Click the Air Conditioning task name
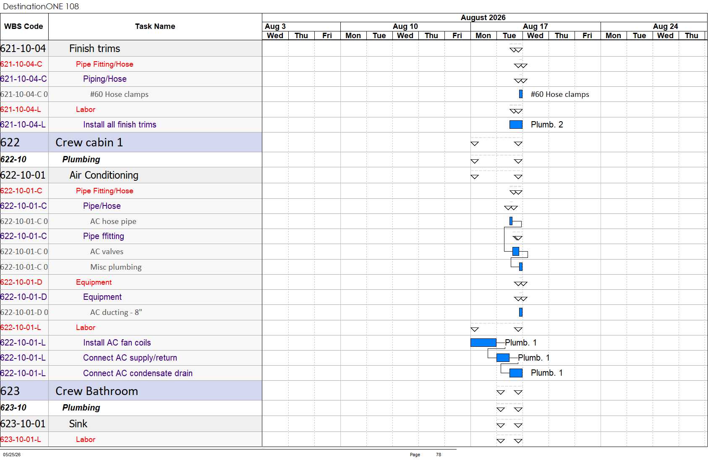Screen dimensions: 708x460 [x=104, y=175]
